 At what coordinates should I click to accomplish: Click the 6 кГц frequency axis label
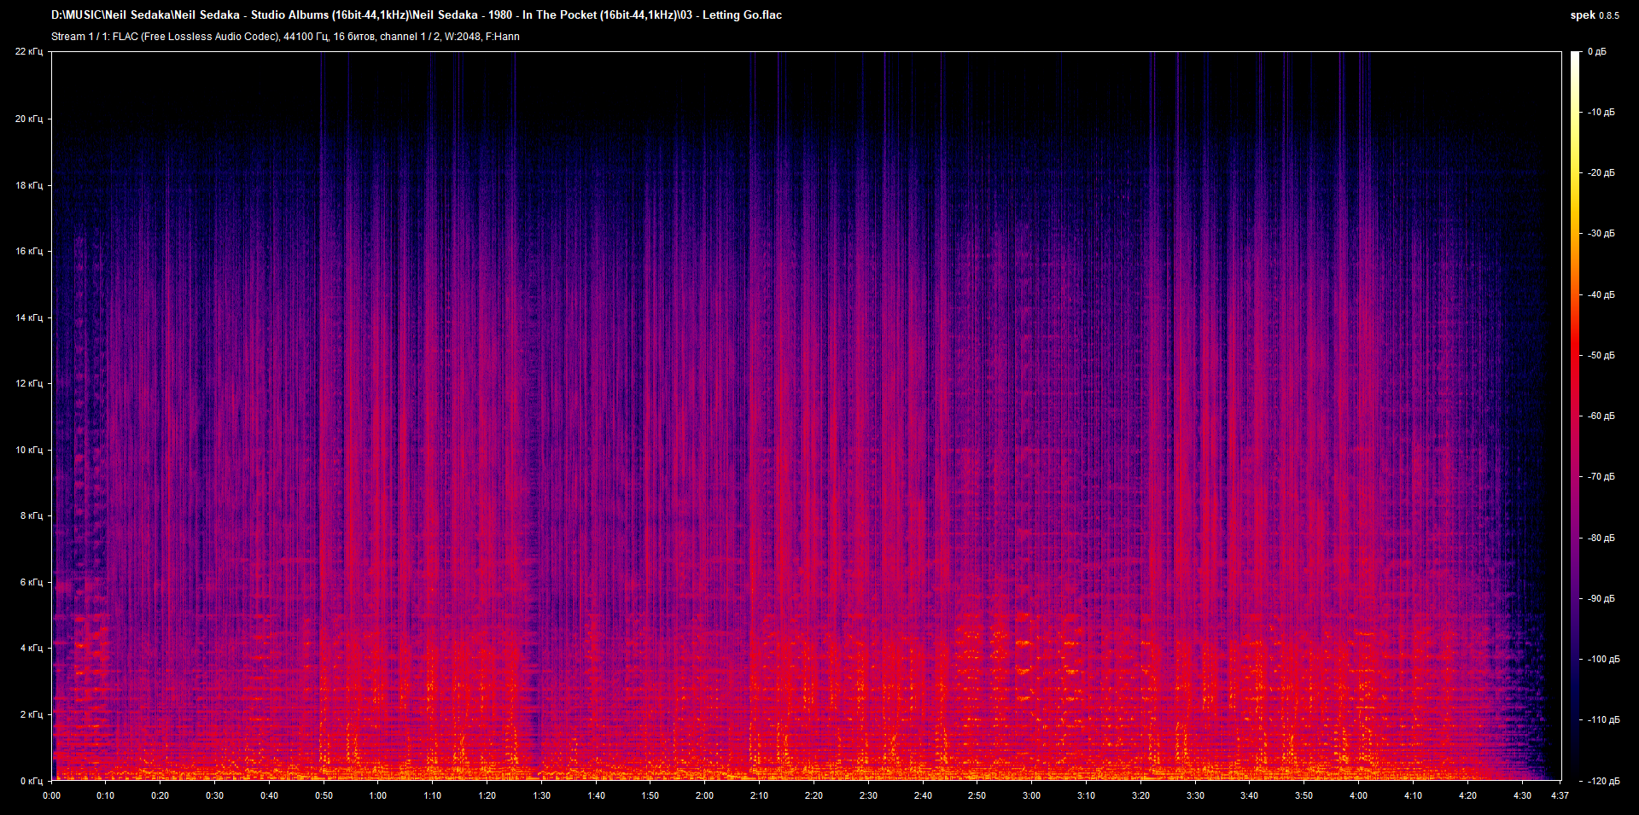pyautogui.click(x=32, y=582)
